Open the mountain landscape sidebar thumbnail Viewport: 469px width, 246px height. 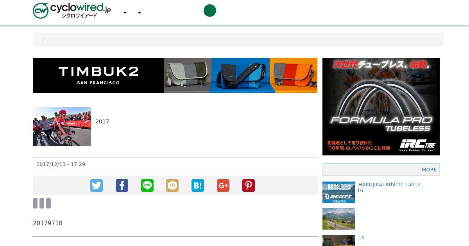(x=338, y=219)
